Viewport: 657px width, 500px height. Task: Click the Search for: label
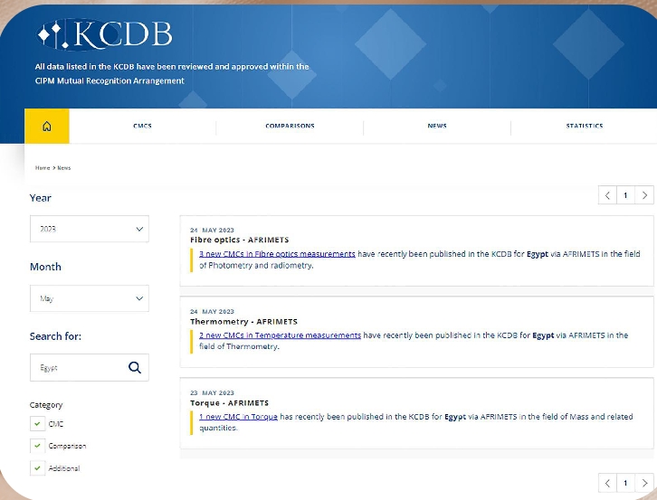pyautogui.click(x=55, y=336)
